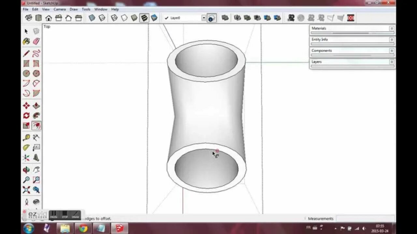This screenshot has width=417, height=234.
Task: Choose the Zoom Window tool
Action: pos(36,180)
